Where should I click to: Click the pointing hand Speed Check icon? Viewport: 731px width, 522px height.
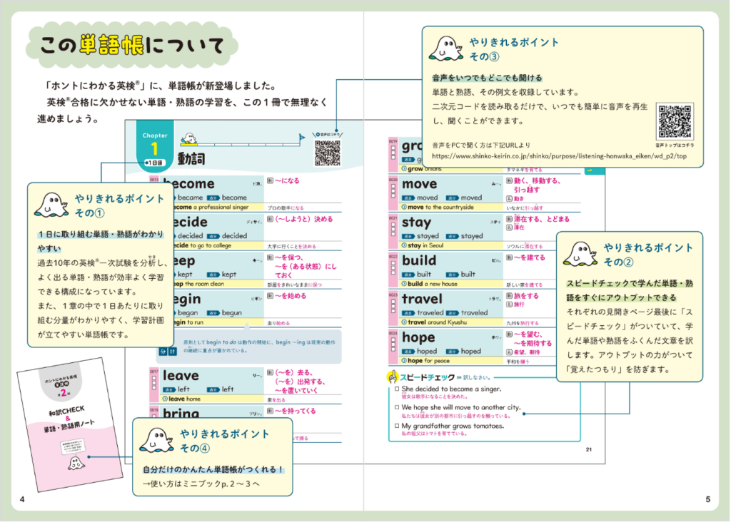tap(391, 375)
